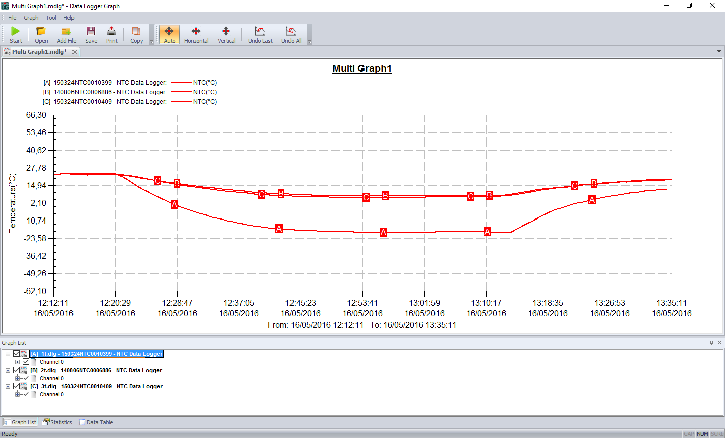
Task: Expand the [B] 2t.dlg tree node
Action: tap(8, 370)
